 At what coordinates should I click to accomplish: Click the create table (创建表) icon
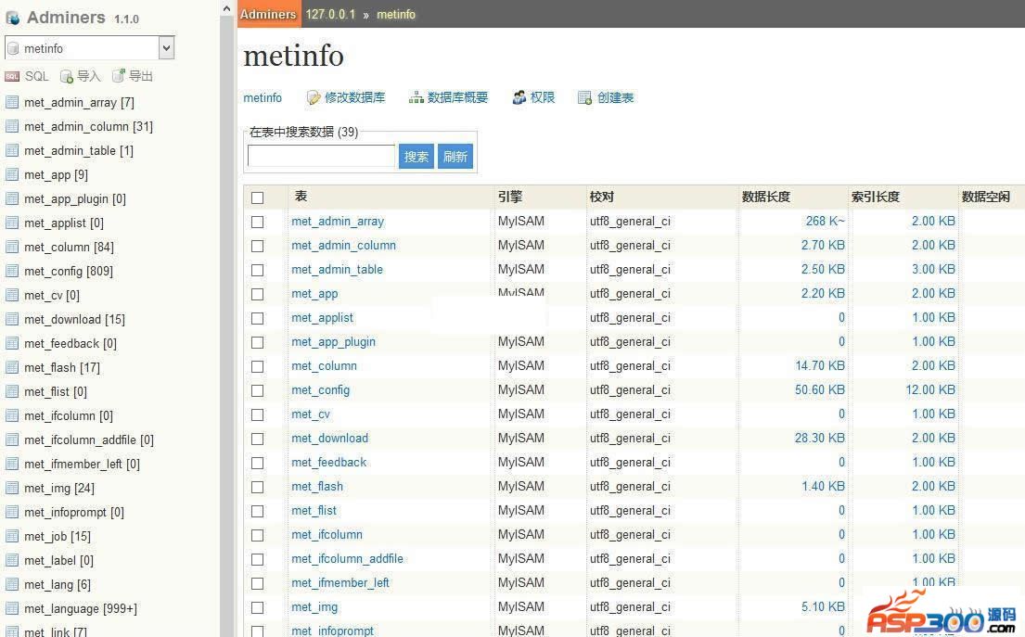click(584, 98)
